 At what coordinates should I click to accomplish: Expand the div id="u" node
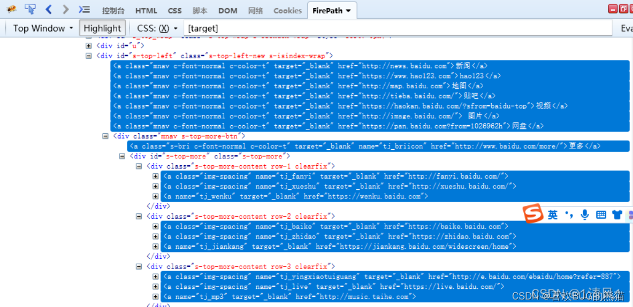89,46
